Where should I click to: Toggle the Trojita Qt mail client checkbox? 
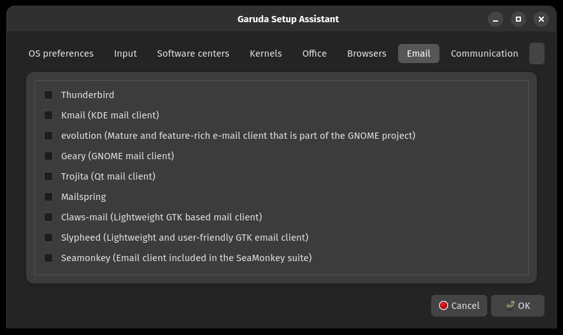pos(48,176)
